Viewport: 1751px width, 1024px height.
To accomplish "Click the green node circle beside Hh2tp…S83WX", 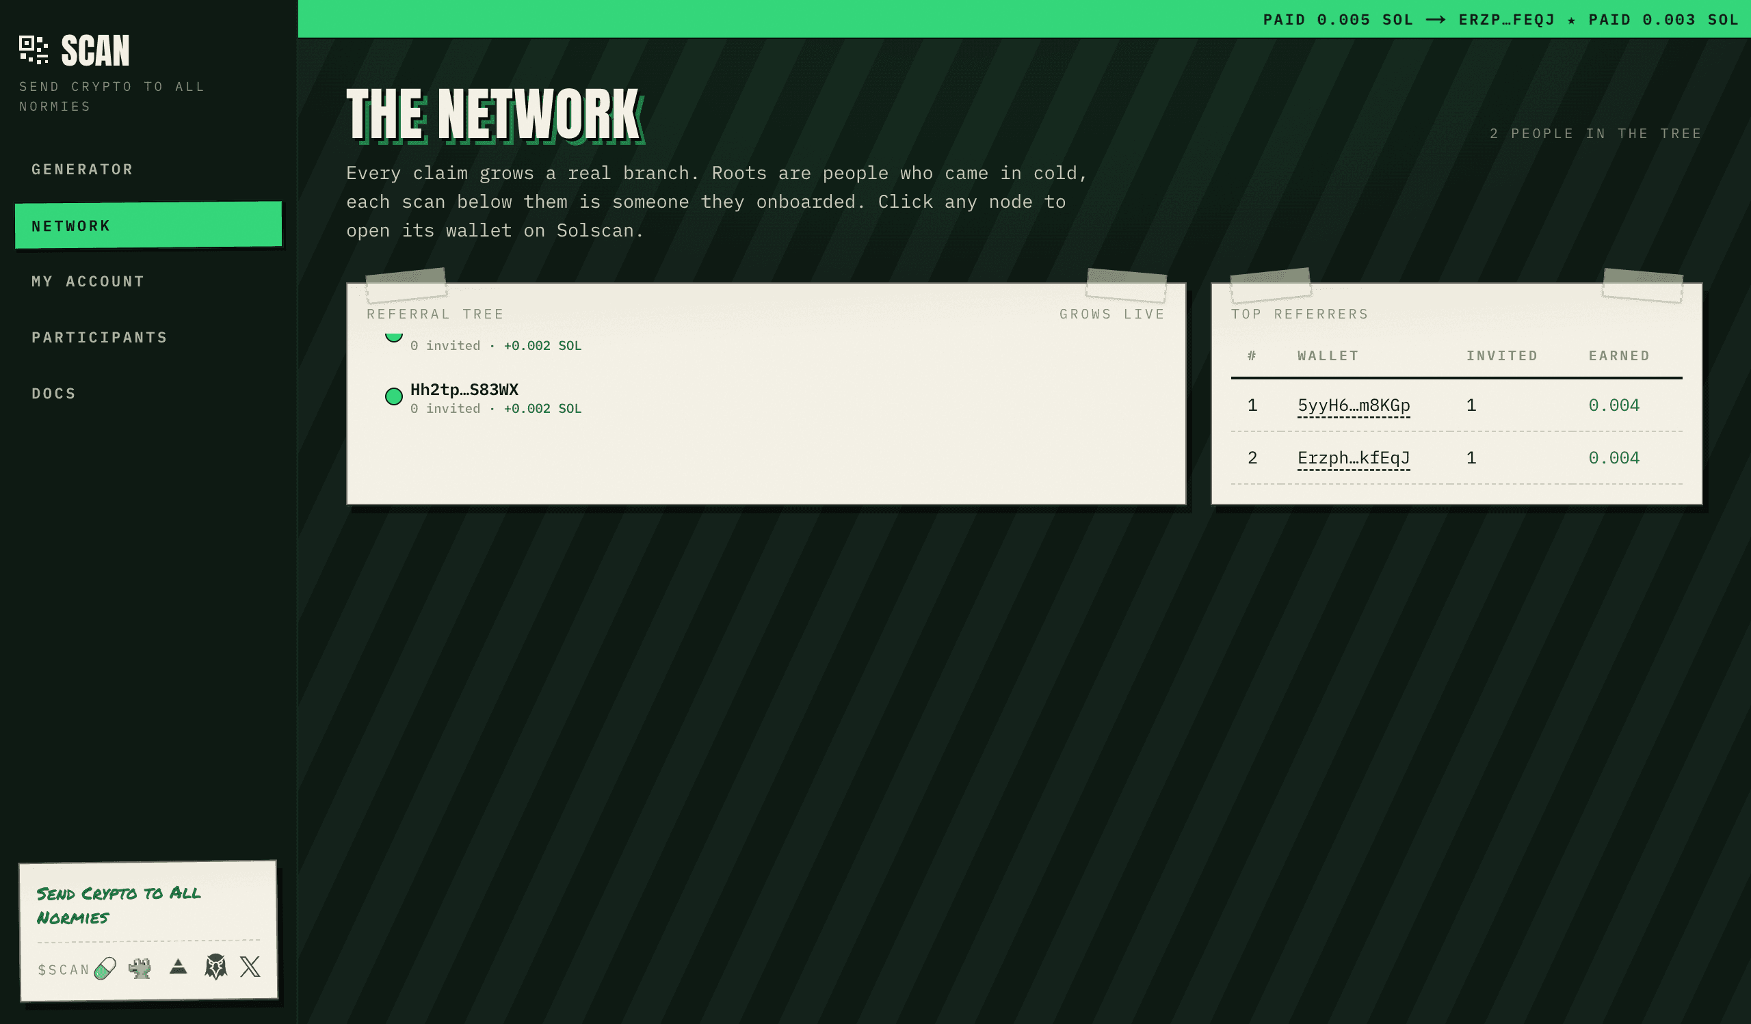I will (x=394, y=396).
